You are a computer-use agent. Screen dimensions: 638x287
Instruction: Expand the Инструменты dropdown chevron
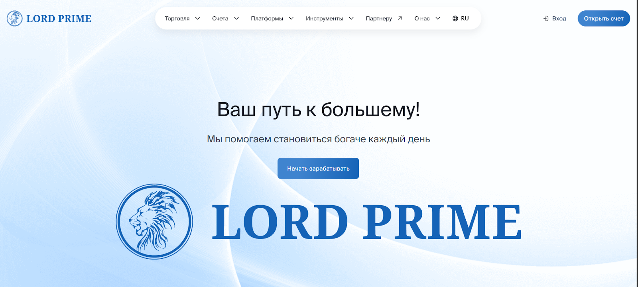351,18
